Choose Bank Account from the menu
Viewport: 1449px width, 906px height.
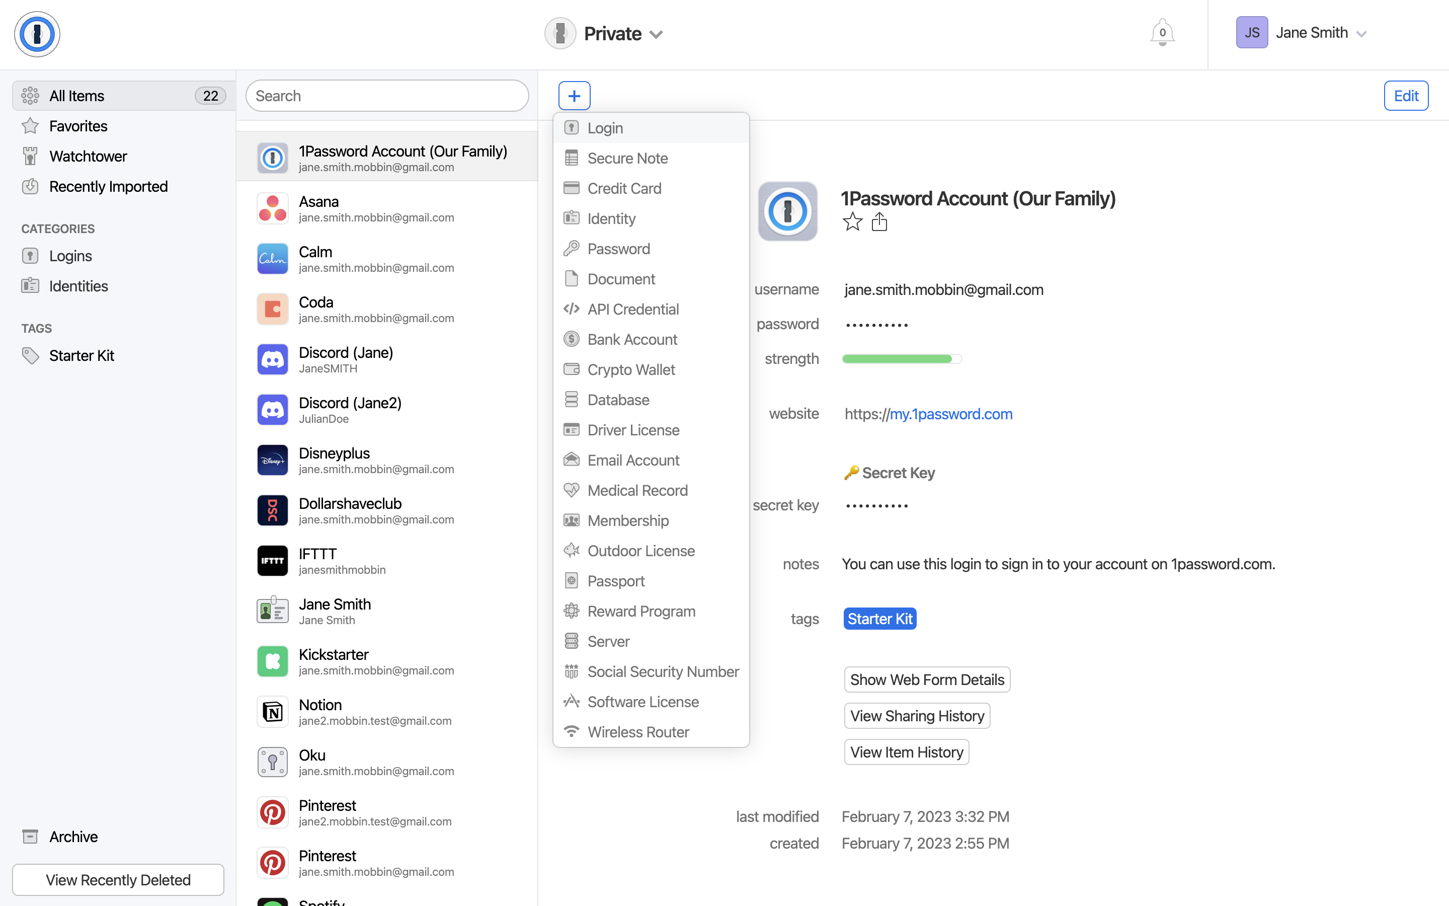point(651,339)
